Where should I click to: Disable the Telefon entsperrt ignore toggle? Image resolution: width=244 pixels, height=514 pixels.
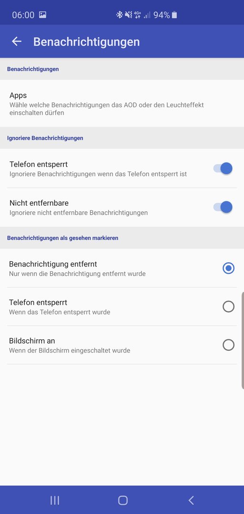click(x=223, y=168)
